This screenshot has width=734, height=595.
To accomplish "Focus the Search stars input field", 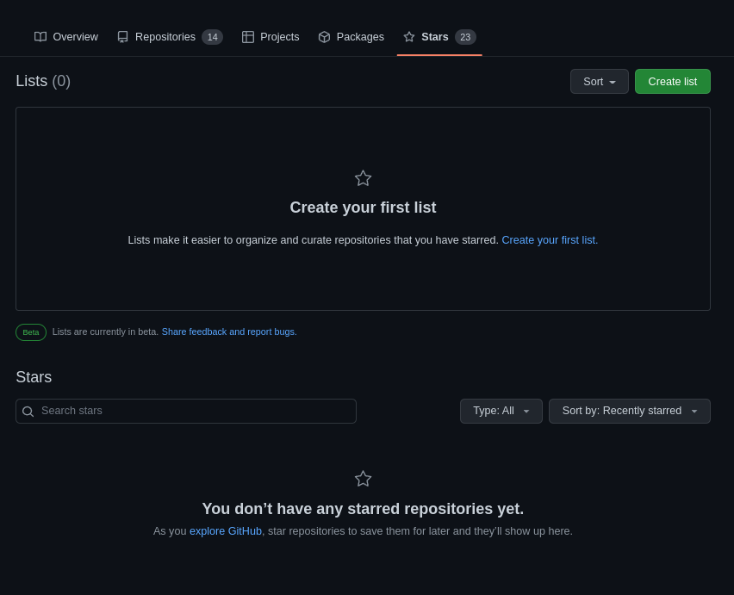I will click(x=186, y=412).
